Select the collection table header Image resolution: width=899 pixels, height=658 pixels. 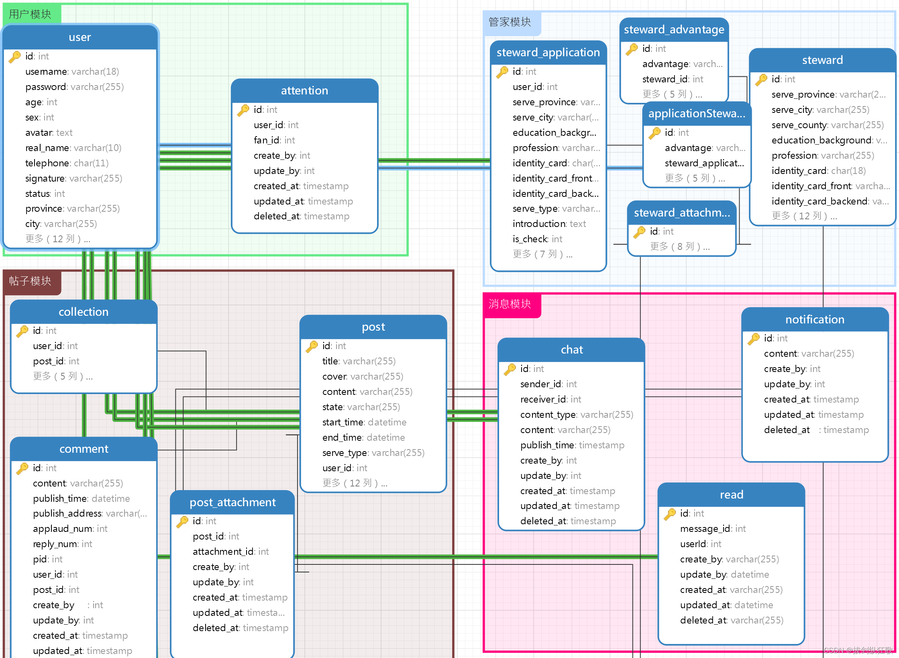(84, 312)
